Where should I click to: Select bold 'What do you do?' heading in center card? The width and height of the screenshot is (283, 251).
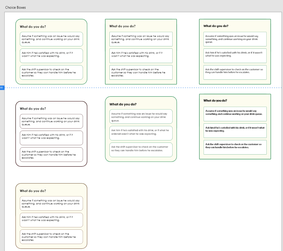pos(123,104)
